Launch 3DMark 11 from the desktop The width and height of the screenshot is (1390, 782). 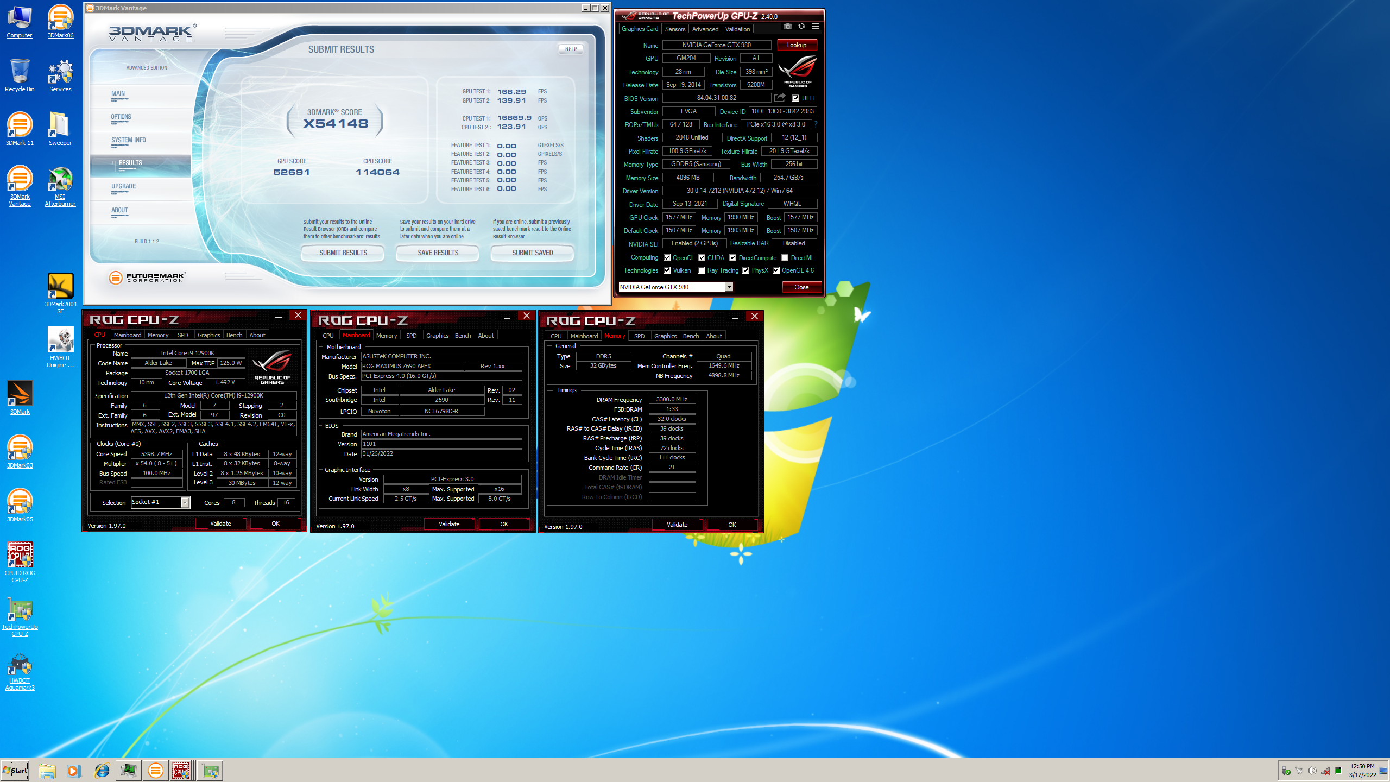[20, 129]
